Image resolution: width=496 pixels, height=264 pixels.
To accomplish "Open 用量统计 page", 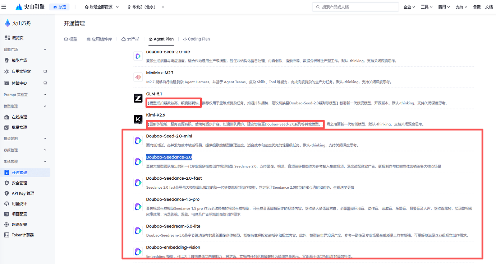I will click(19, 204).
